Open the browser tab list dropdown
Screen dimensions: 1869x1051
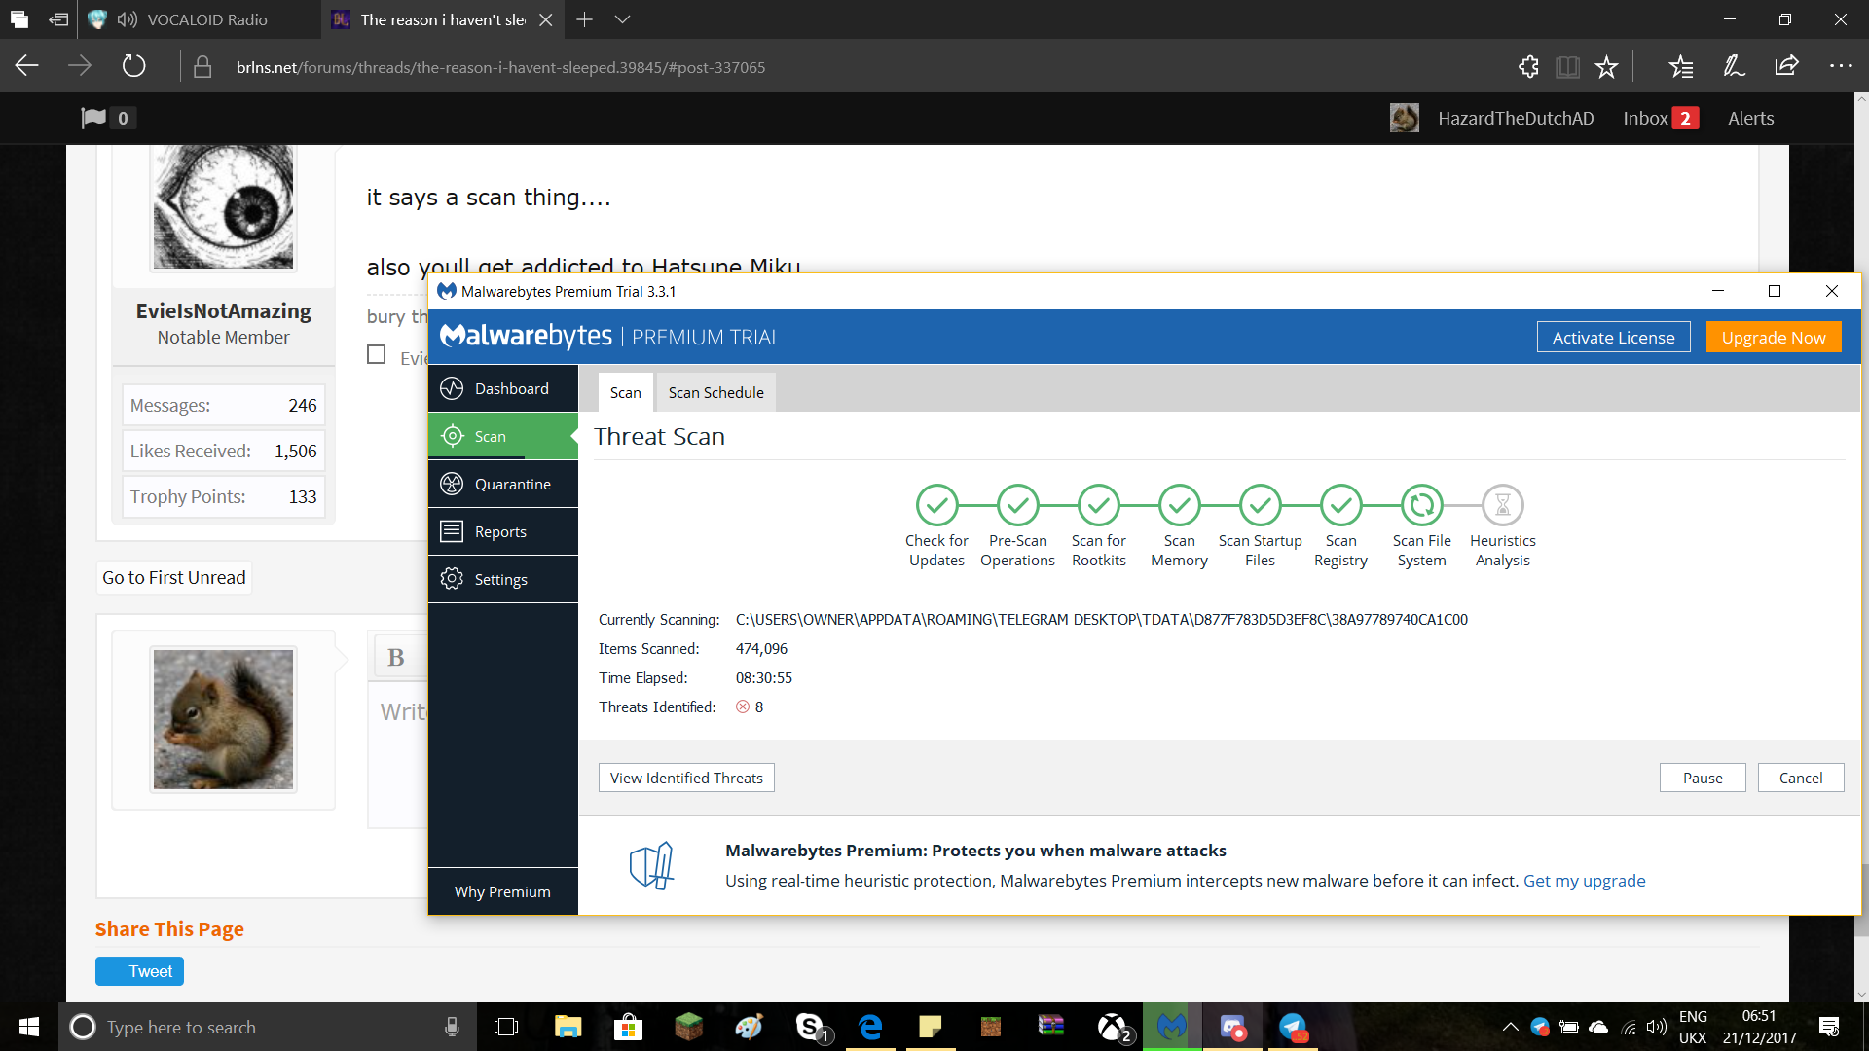[623, 19]
